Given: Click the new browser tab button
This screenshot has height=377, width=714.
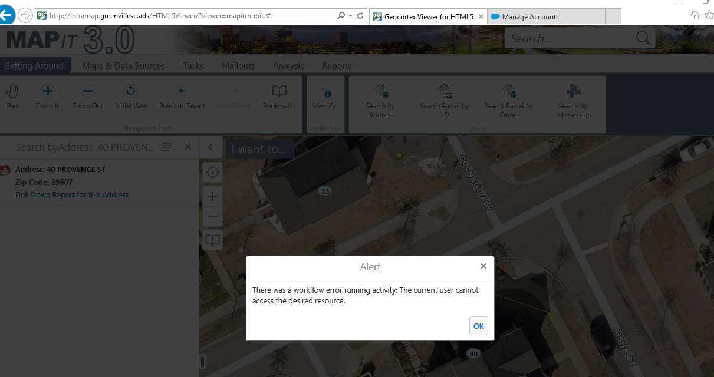Looking at the screenshot, I should pyautogui.click(x=614, y=17).
